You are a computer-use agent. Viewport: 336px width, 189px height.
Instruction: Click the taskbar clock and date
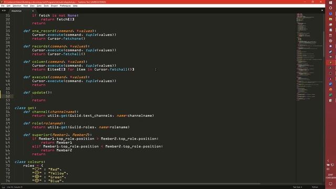(331, 176)
